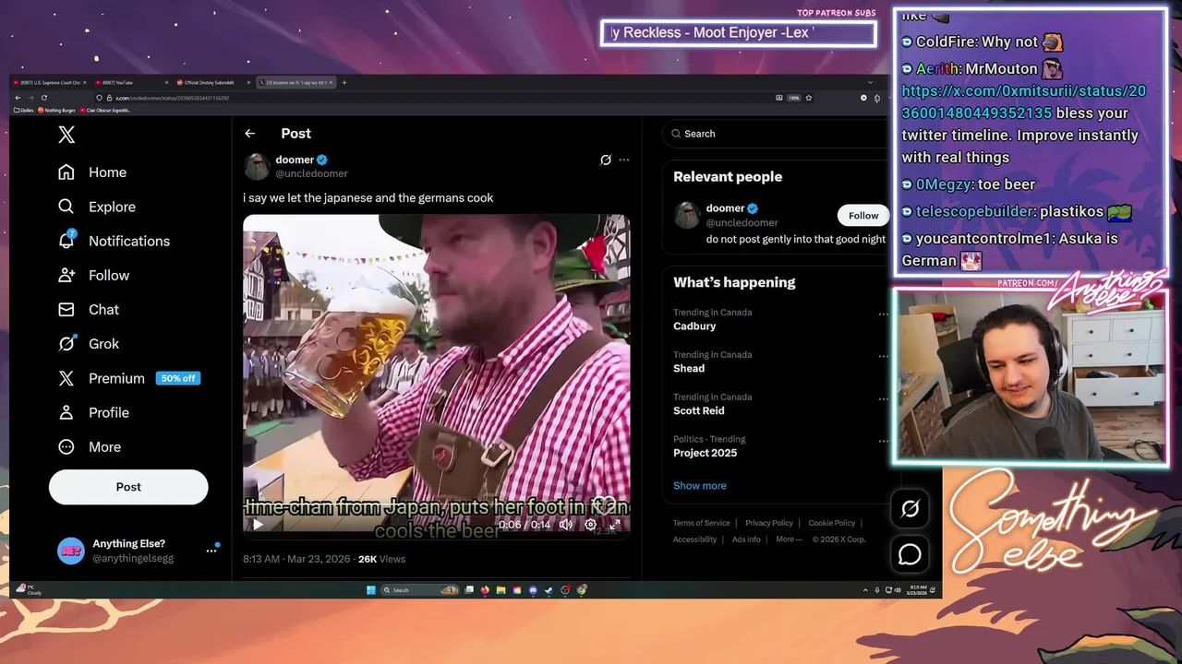Open the 0xmitsurii status link in chat

point(1023,101)
